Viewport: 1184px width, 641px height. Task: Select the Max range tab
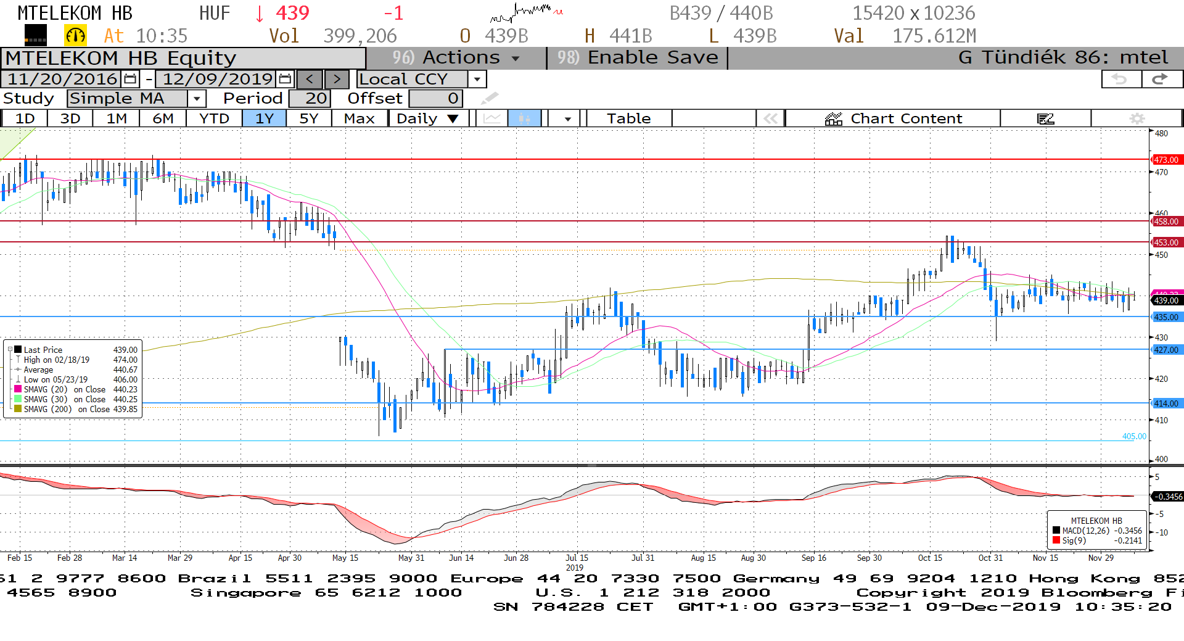tap(360, 118)
